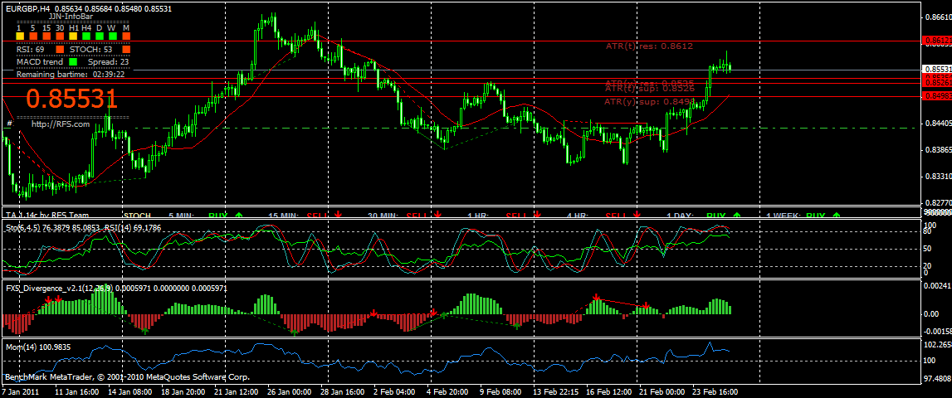Click the yellow square under timeframe 1
952x398 pixels.
click(x=19, y=36)
